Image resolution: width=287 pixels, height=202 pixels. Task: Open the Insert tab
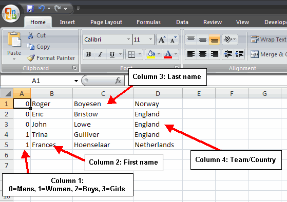(x=67, y=22)
